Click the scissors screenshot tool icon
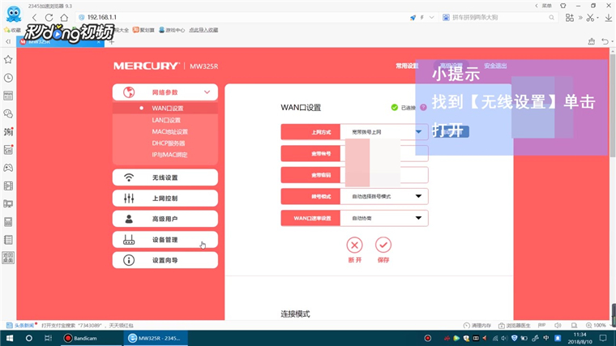Screen dimensions: 616x346 click(x=590, y=18)
